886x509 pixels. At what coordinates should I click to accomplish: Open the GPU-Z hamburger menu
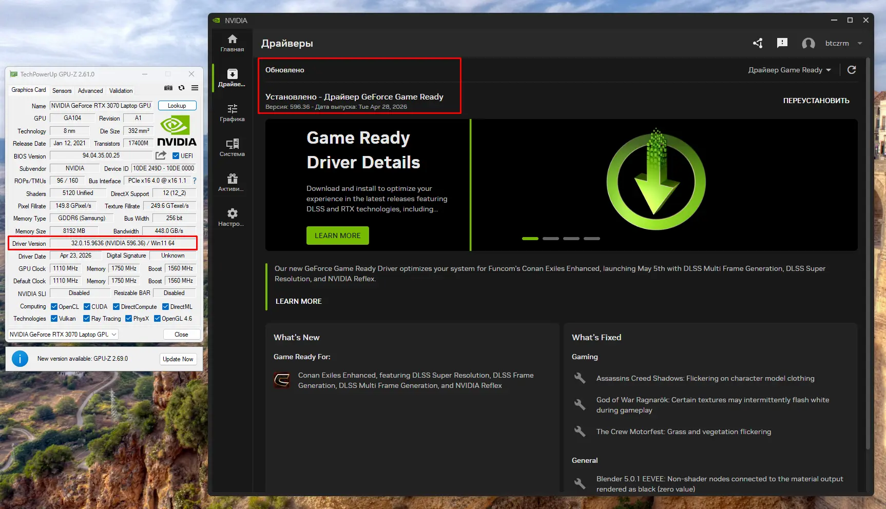click(x=195, y=88)
